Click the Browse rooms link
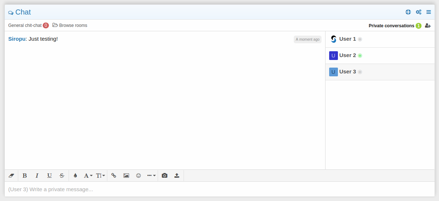439x201 pixels. coord(70,25)
